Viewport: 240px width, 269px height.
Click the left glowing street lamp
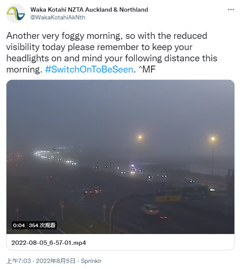pos(140,137)
